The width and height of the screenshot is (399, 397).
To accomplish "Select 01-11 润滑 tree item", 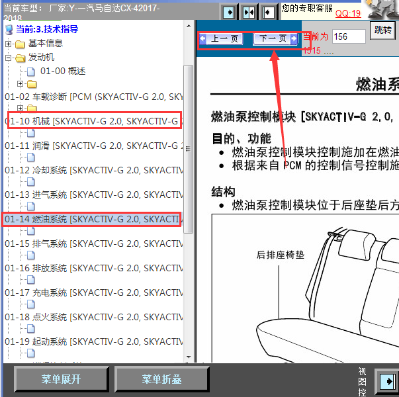I will 94,146.
